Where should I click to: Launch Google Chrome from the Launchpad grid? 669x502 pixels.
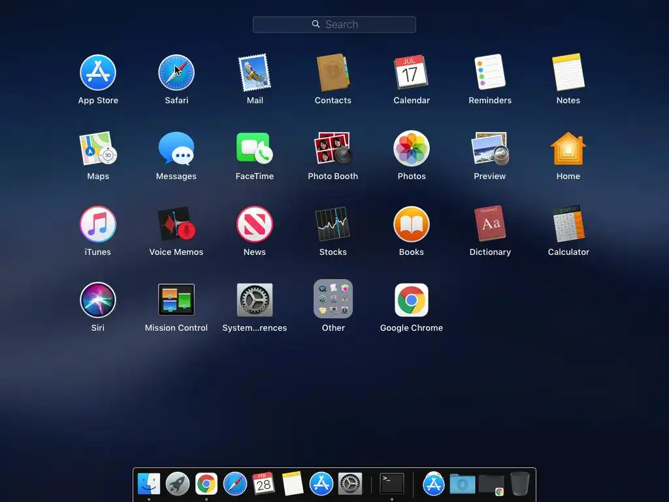click(412, 299)
